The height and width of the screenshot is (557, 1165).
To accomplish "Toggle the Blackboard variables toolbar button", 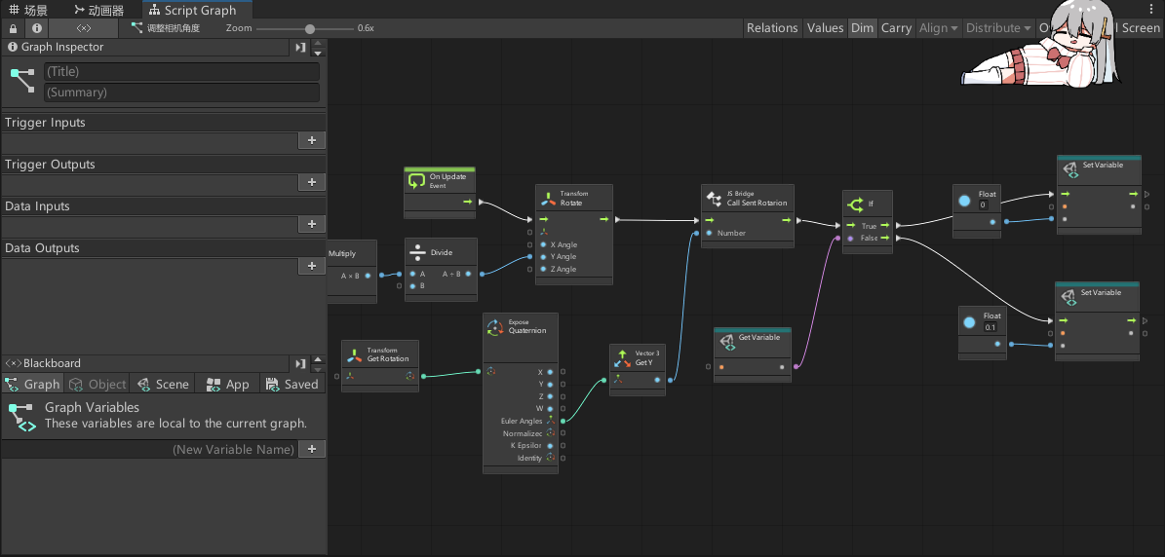I will coord(84,28).
